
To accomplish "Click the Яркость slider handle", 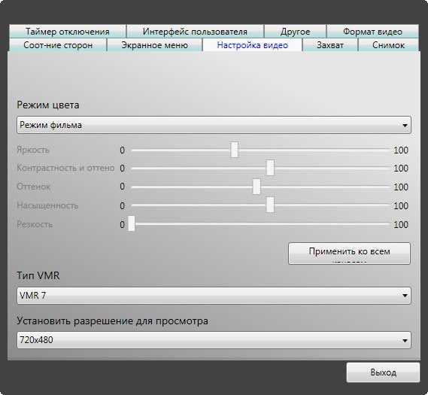I will tap(234, 150).
